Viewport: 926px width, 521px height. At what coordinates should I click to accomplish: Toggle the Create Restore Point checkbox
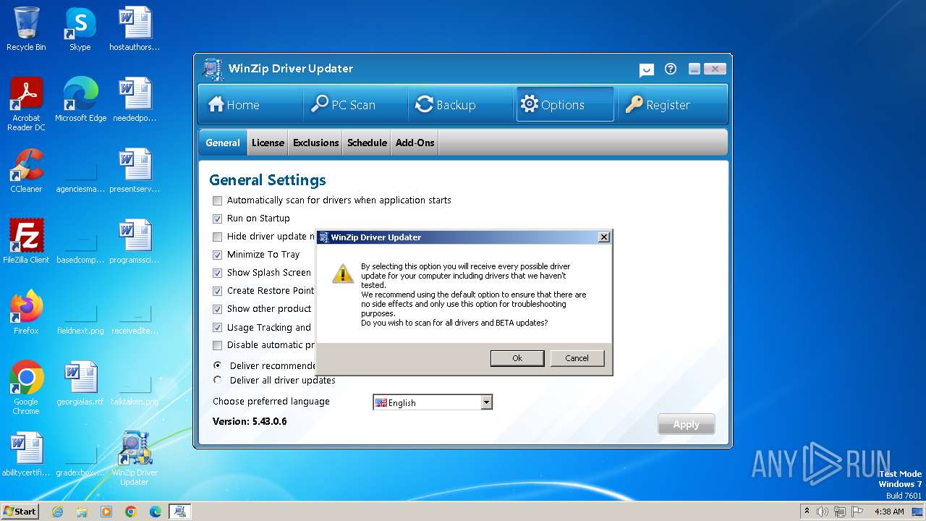(x=217, y=291)
